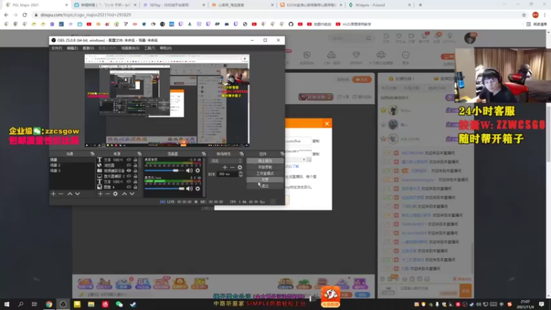551x310 pixels.
Task: Open Steam from the taskbar
Action: click(133, 304)
